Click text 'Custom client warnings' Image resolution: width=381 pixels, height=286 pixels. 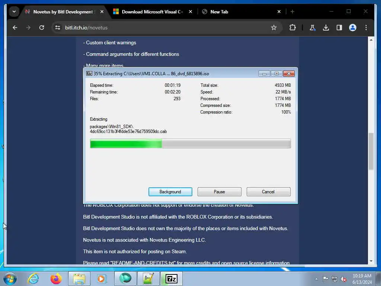click(x=111, y=42)
